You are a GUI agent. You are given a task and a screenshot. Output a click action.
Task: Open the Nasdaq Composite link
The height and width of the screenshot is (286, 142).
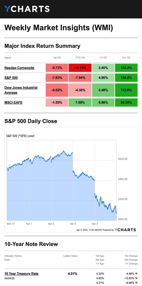pos(19,68)
